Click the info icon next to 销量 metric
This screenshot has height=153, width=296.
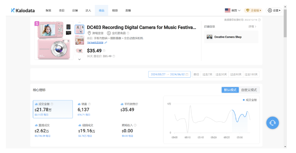[x=89, y=104]
